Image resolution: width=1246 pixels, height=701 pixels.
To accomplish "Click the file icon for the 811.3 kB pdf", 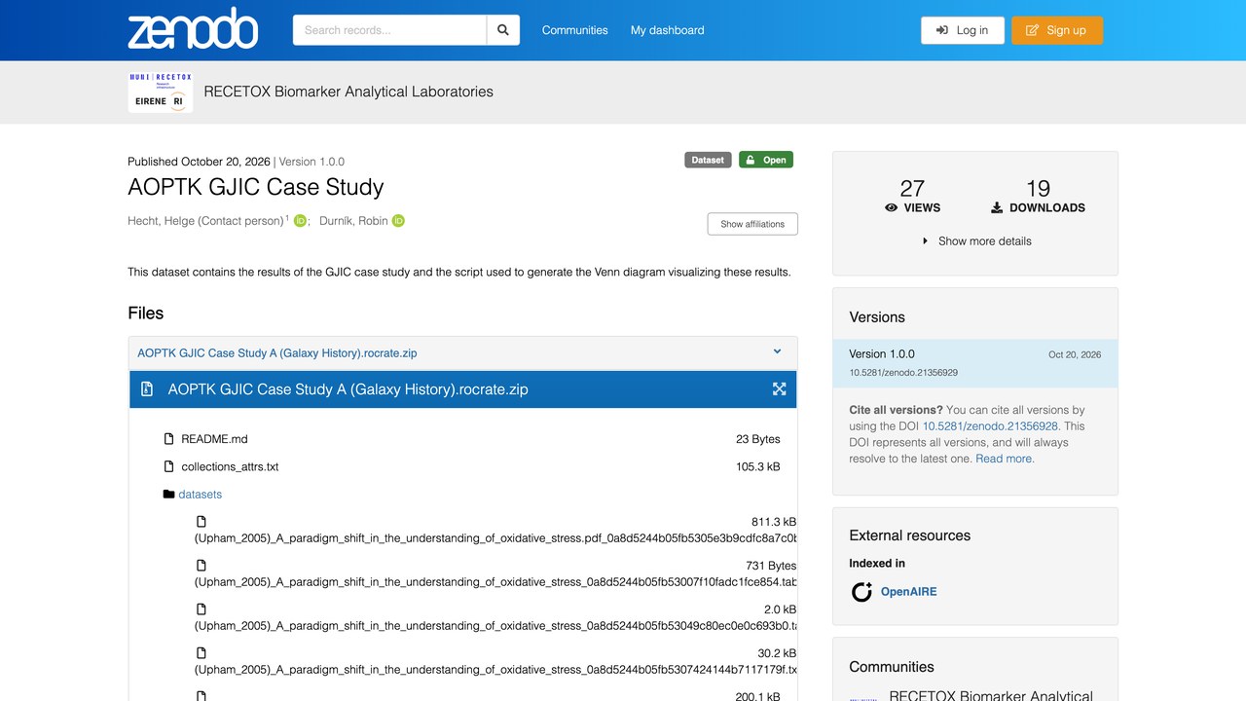I will (x=202, y=522).
